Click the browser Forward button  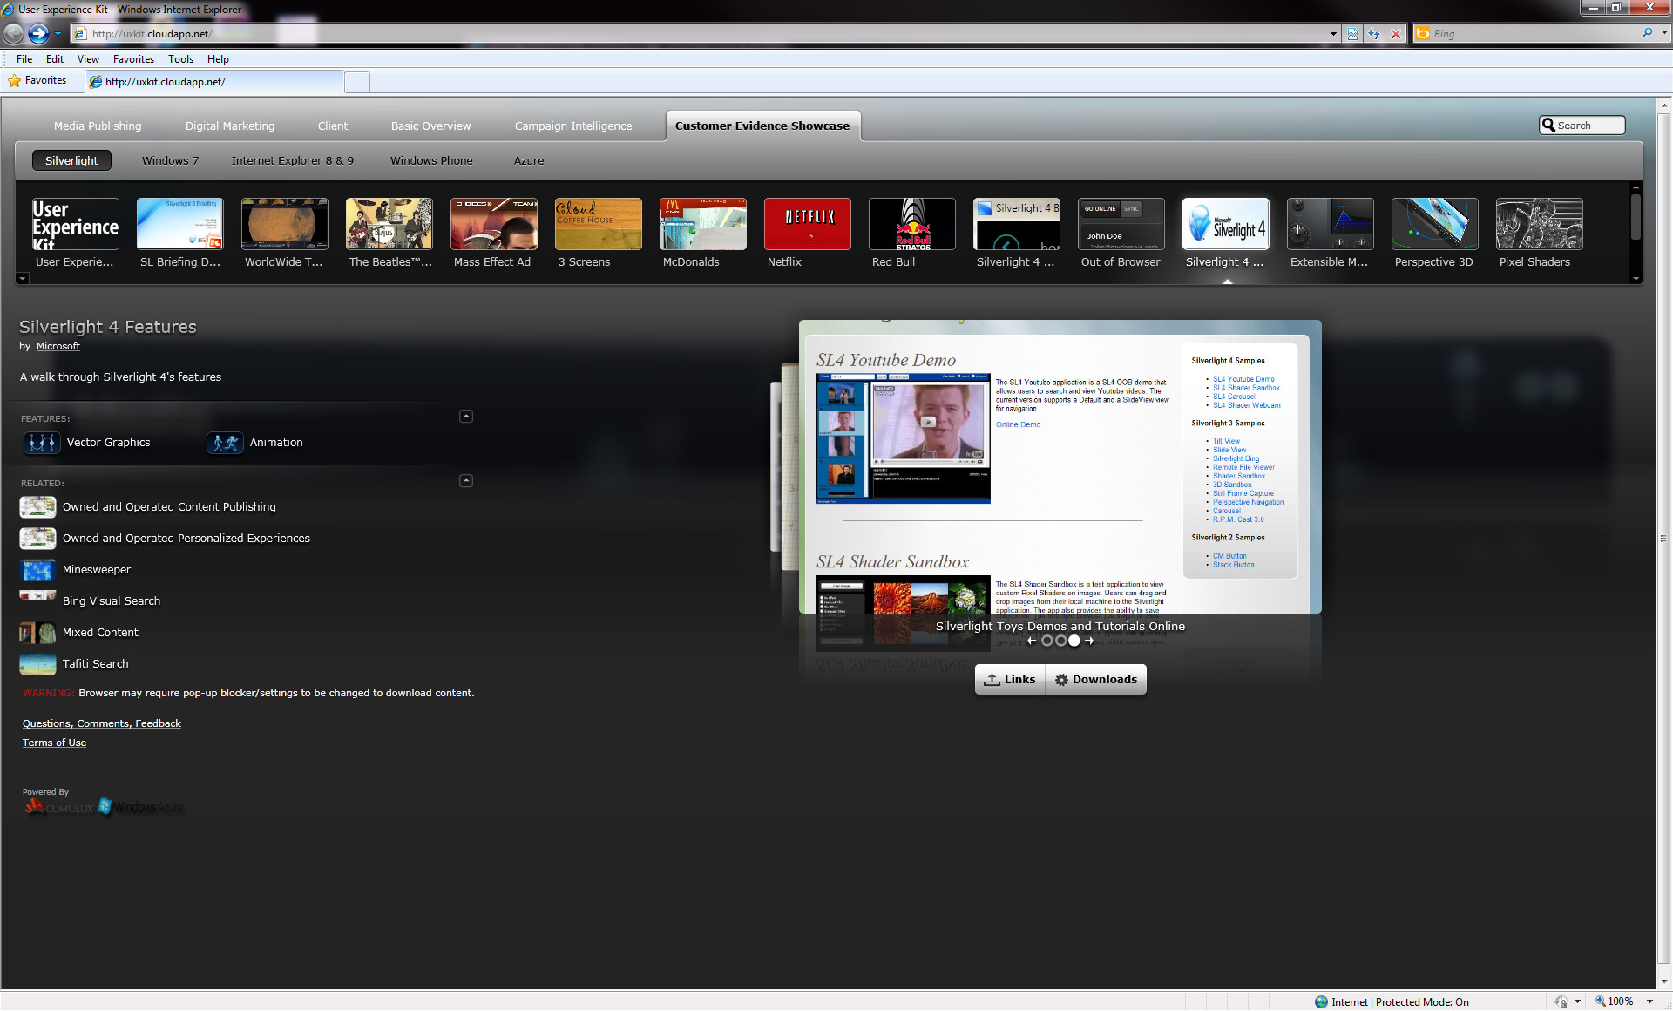[x=38, y=34]
